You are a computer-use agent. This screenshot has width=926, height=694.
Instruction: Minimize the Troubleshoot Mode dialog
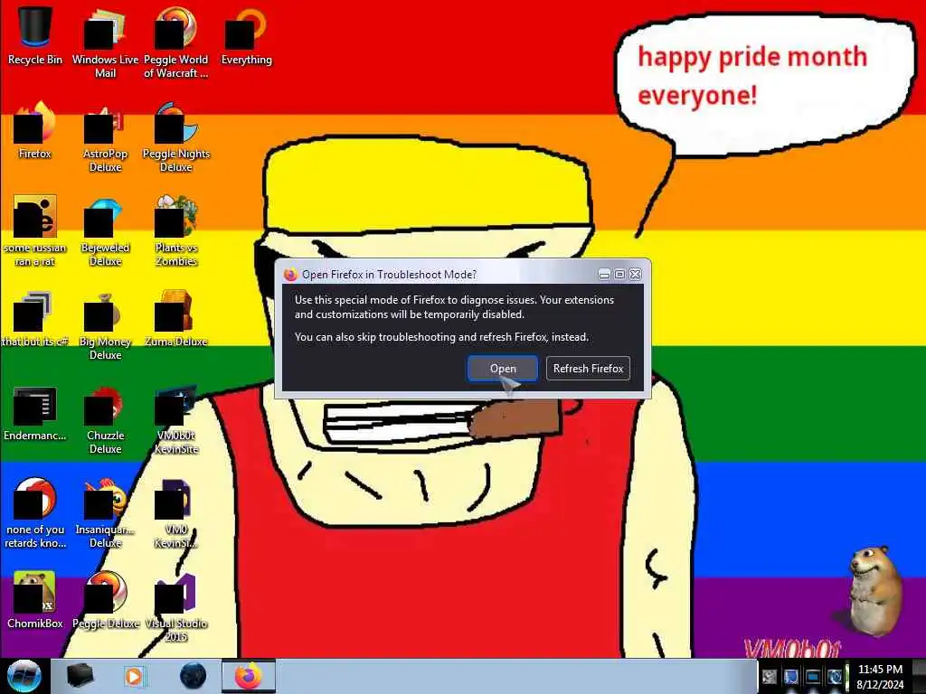tap(604, 275)
